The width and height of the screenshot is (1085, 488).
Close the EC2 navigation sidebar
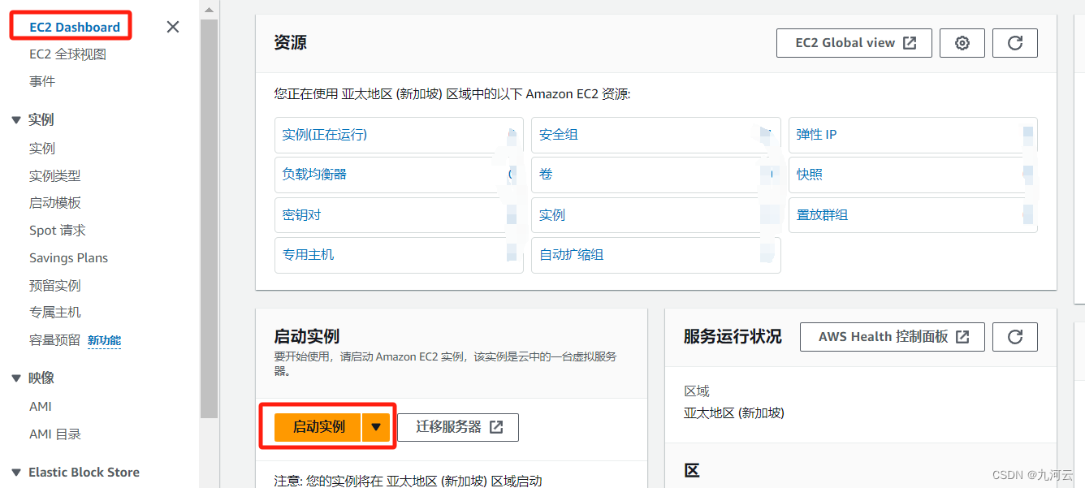click(x=173, y=27)
